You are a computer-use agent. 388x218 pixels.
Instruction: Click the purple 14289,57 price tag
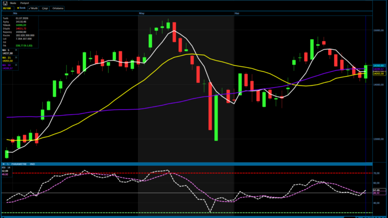(379, 69)
